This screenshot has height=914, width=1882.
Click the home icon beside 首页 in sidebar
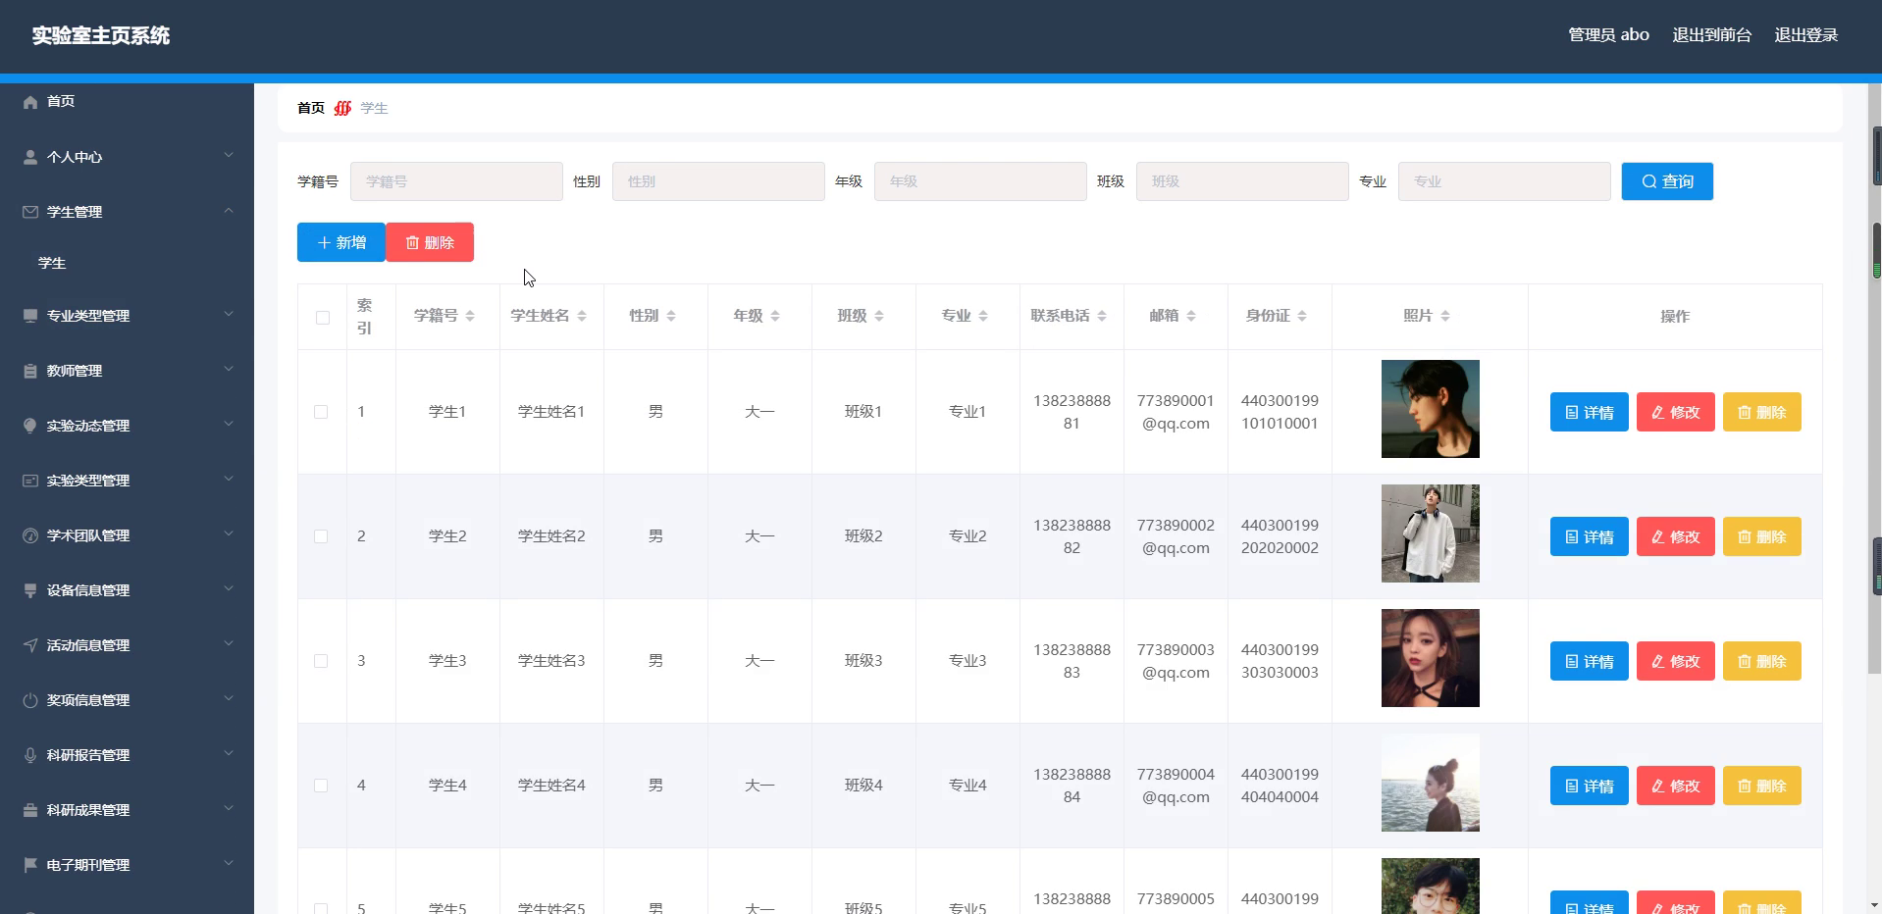(x=30, y=102)
